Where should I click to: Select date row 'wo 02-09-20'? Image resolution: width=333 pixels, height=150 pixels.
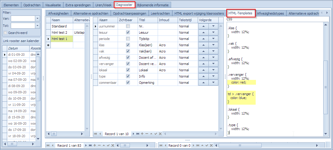tap(18, 61)
